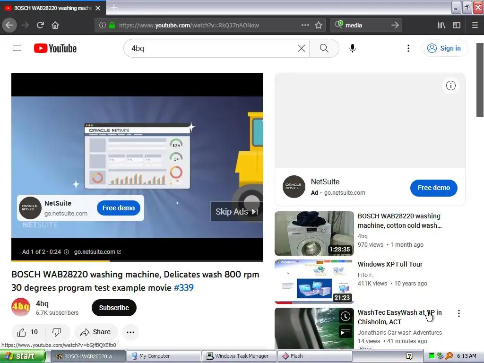This screenshot has height=363, width=484.
Task: Dislike the video with thumbs down
Action: point(57,332)
